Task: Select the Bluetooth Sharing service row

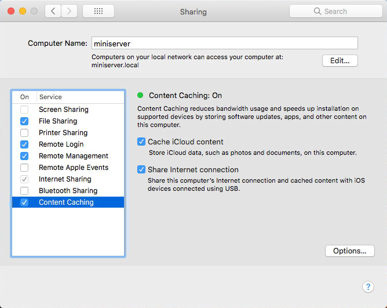Action: click(68, 191)
